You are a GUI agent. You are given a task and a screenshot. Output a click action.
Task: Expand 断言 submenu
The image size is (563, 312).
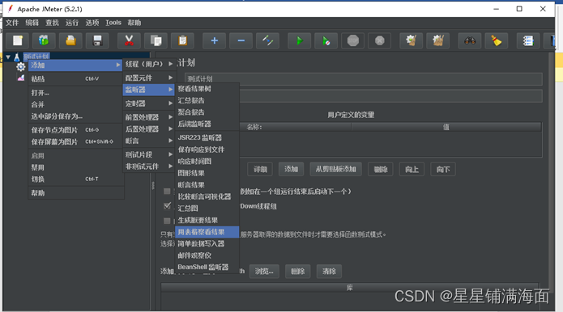[x=149, y=141]
